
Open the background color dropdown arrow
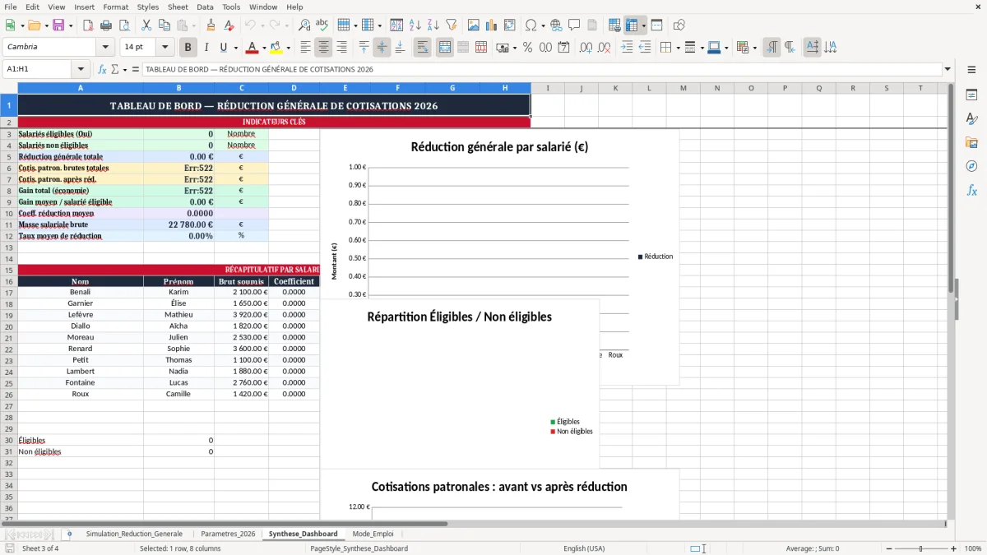(288, 48)
